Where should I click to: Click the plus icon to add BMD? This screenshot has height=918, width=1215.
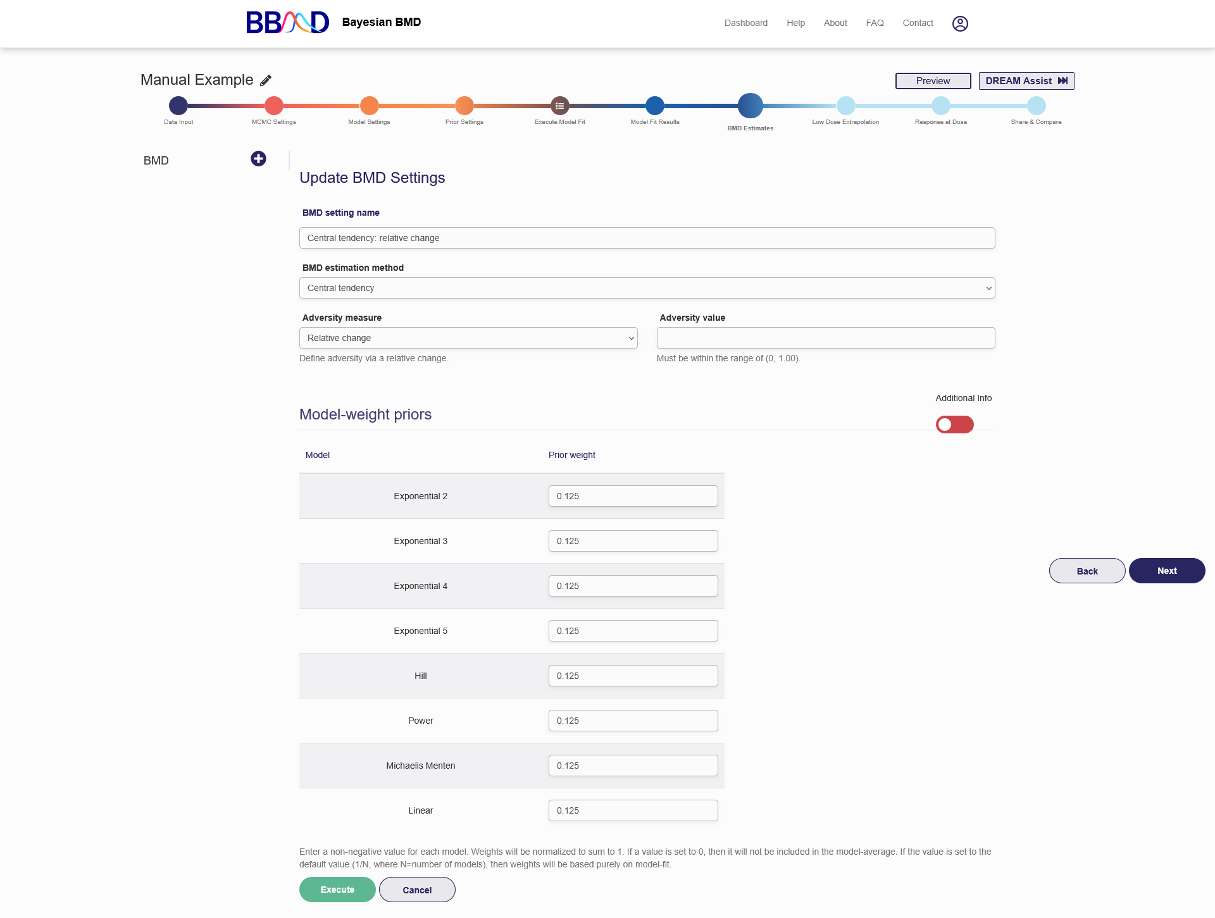point(258,159)
